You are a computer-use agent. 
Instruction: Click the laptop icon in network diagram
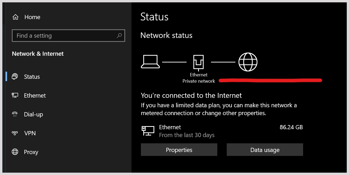(150, 62)
